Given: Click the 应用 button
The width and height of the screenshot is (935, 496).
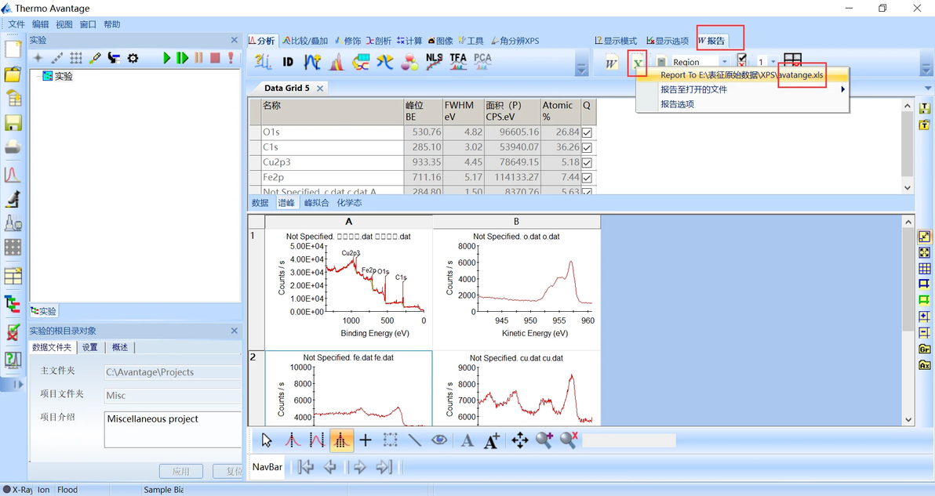Looking at the screenshot, I should pyautogui.click(x=180, y=472).
